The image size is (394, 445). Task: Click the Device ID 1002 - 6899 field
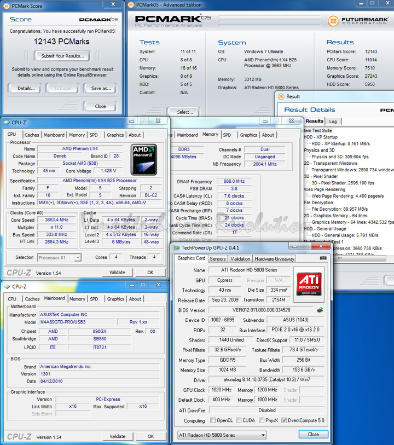tap(222, 320)
